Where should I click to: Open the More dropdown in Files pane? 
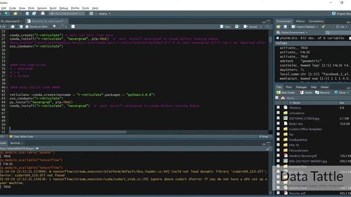[342, 92]
